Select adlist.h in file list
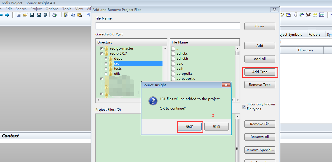Image resolution: width=332 pixels, height=162 pixels. 182,59
